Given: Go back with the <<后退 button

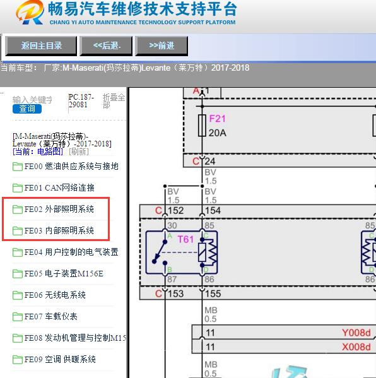Looking at the screenshot, I should 106,46.
